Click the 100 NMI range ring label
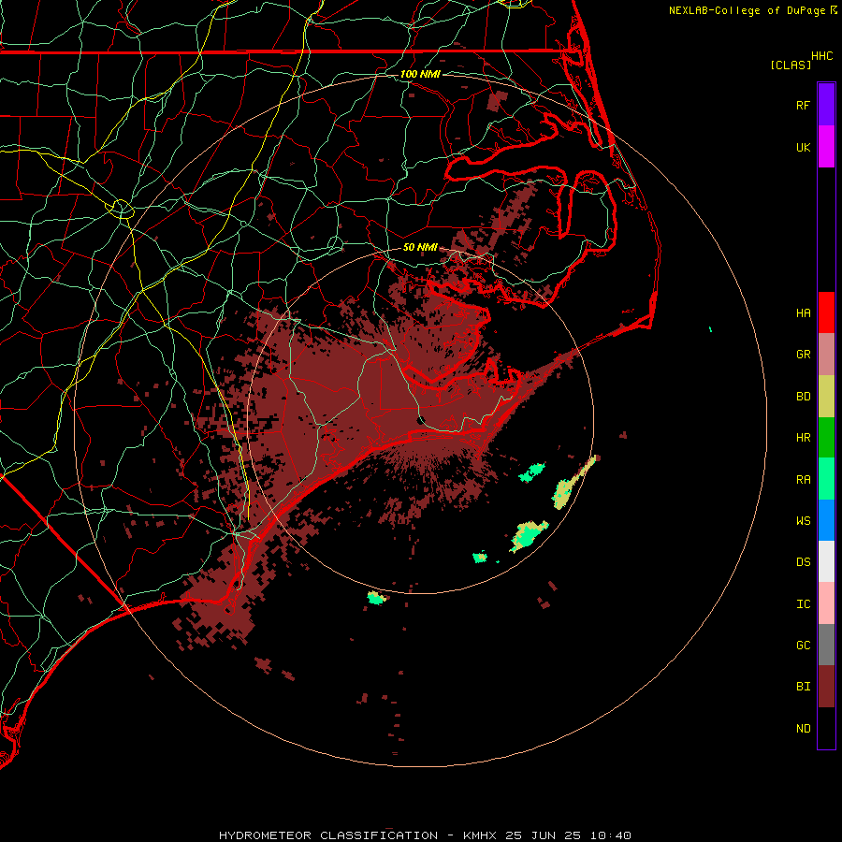Image resolution: width=842 pixels, height=842 pixels. (420, 74)
